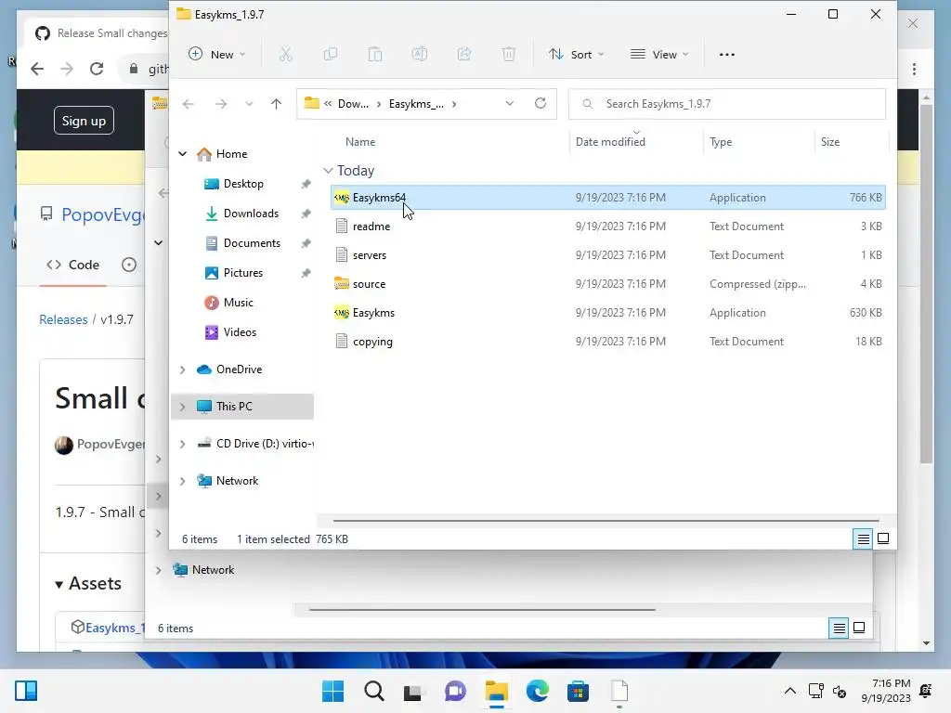The image size is (951, 713).
Task: Launch Microsoft Edge from taskbar
Action: coord(538,691)
